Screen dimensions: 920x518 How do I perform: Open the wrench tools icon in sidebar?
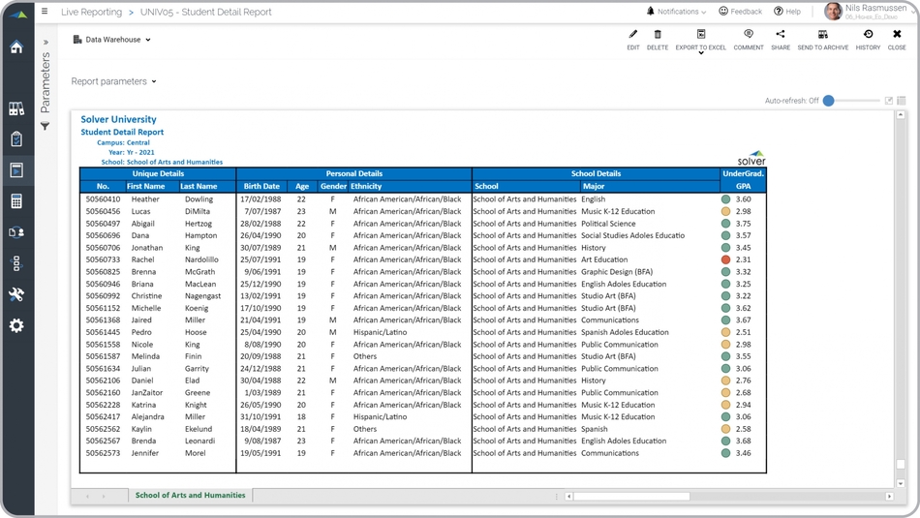point(16,294)
